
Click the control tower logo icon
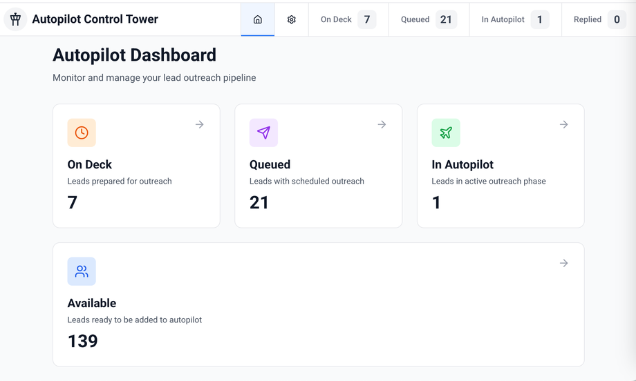pos(15,19)
